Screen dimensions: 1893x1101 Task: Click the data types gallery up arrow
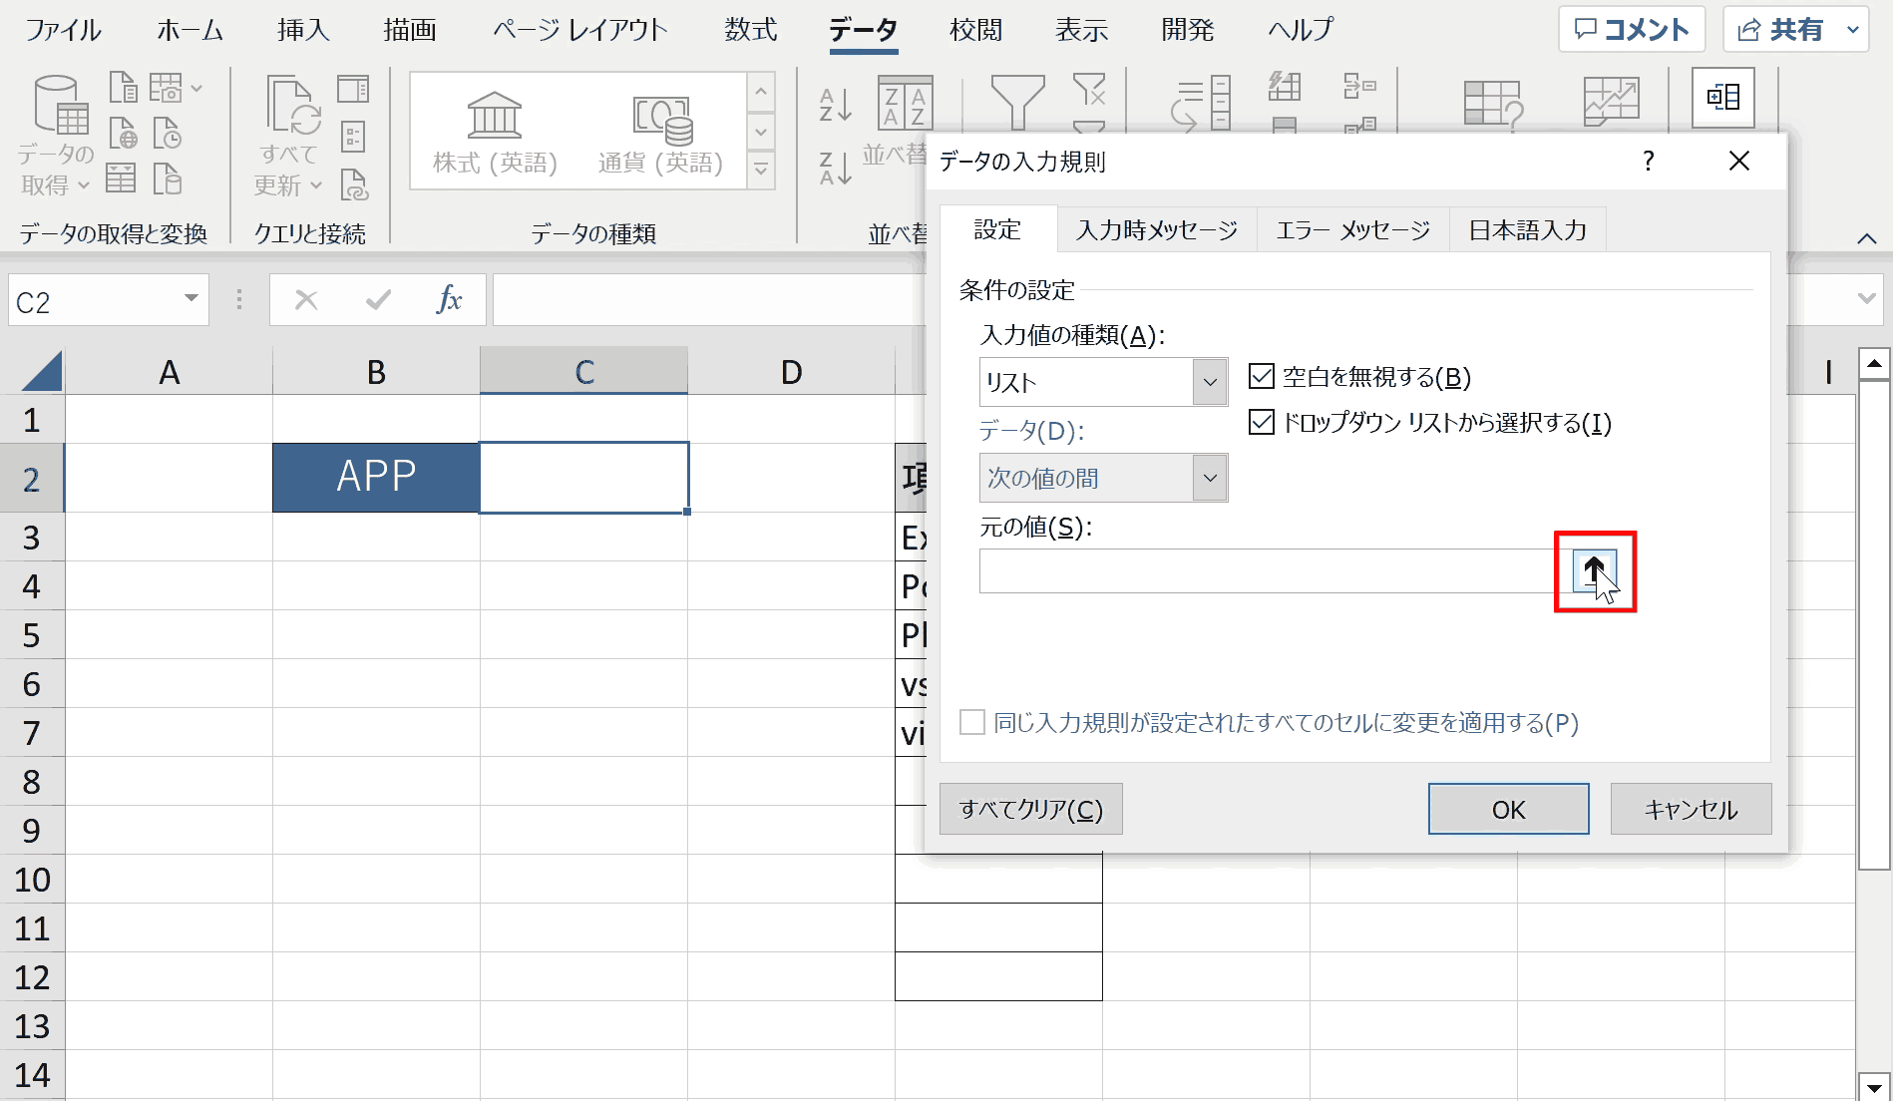(760, 92)
